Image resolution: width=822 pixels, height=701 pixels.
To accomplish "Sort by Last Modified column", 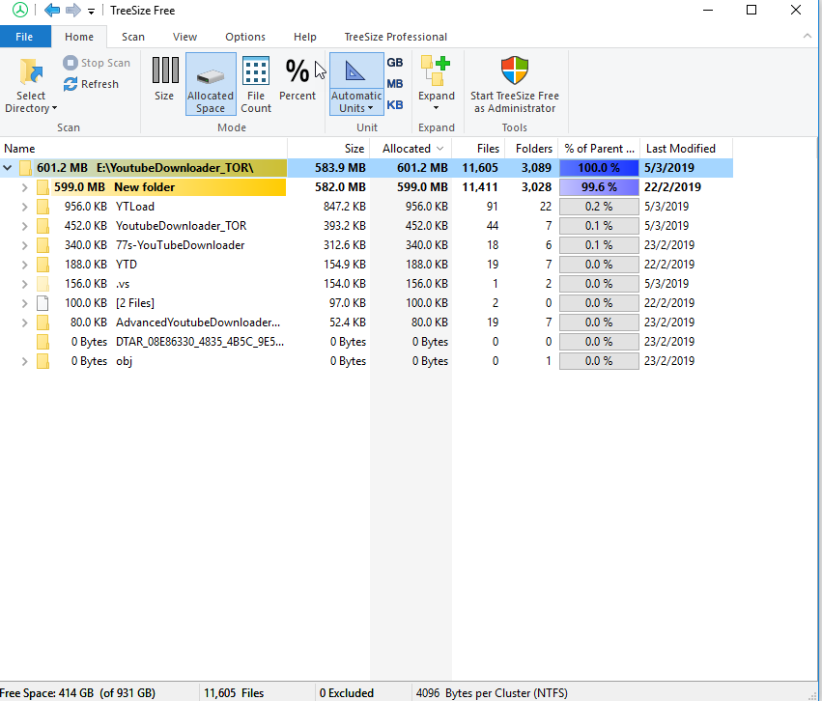I will [x=686, y=149].
